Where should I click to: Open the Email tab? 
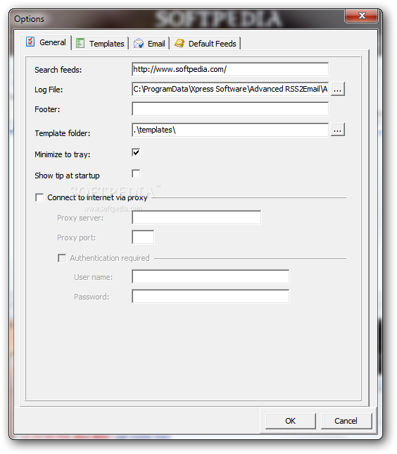point(149,44)
